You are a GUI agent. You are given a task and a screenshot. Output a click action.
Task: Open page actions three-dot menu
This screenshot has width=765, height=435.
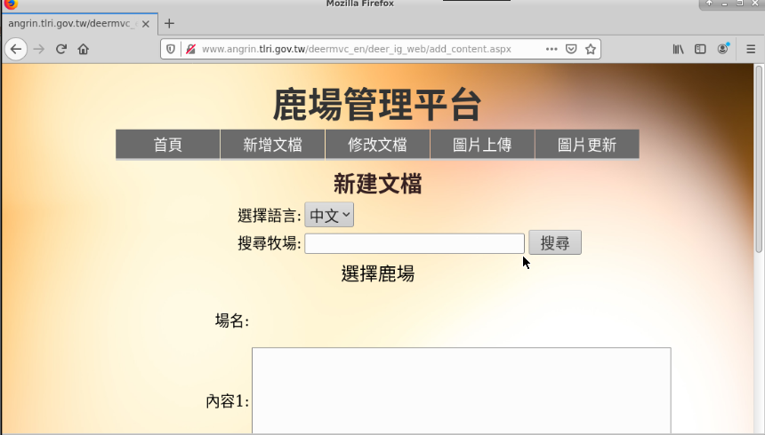552,49
